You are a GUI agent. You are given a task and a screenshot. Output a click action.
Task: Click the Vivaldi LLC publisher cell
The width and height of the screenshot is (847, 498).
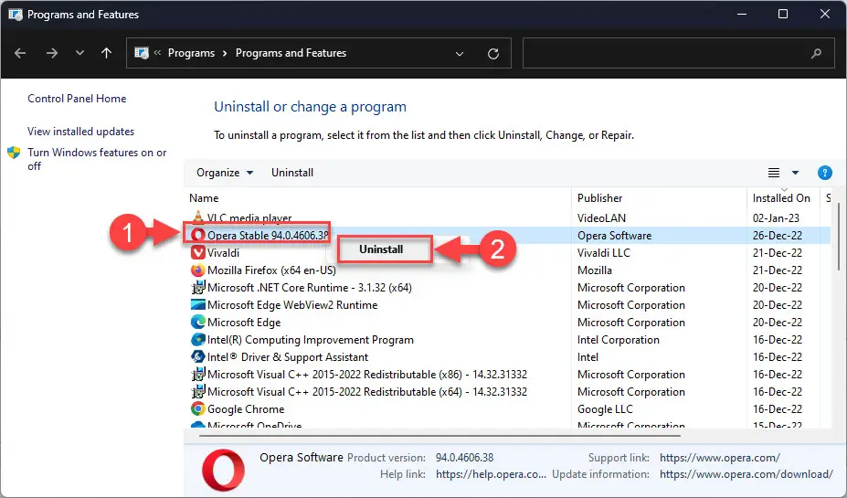tap(603, 253)
